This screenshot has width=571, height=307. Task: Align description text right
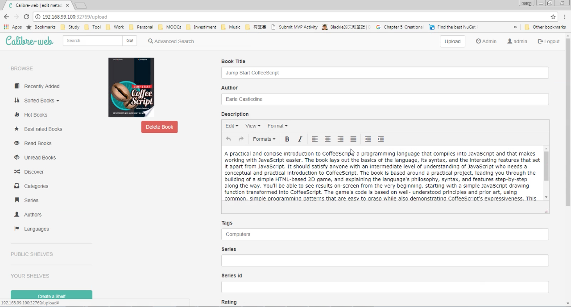[340, 139]
